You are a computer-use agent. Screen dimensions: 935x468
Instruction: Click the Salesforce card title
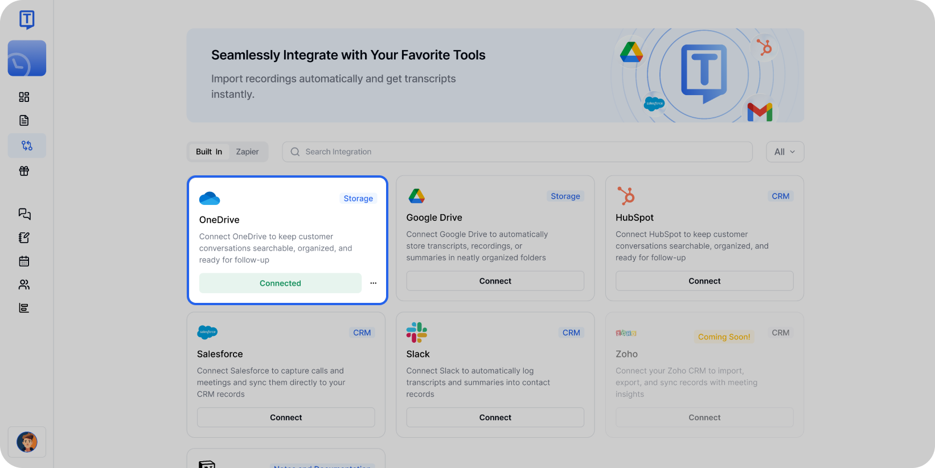220,354
